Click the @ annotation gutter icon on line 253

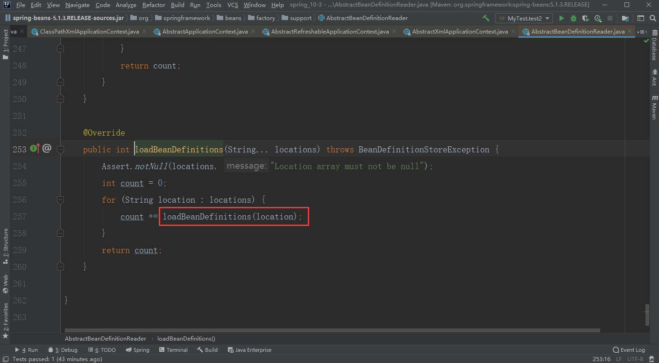coord(47,149)
